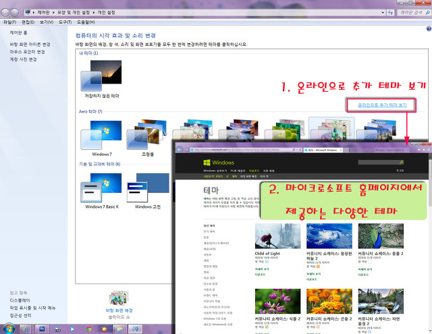Launch Chrome from the taskbar
Viewport: 432px width, 334px height.
[88, 329]
